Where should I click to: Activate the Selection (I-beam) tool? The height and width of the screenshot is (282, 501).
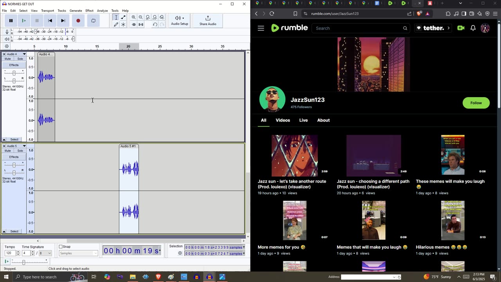click(x=116, y=17)
